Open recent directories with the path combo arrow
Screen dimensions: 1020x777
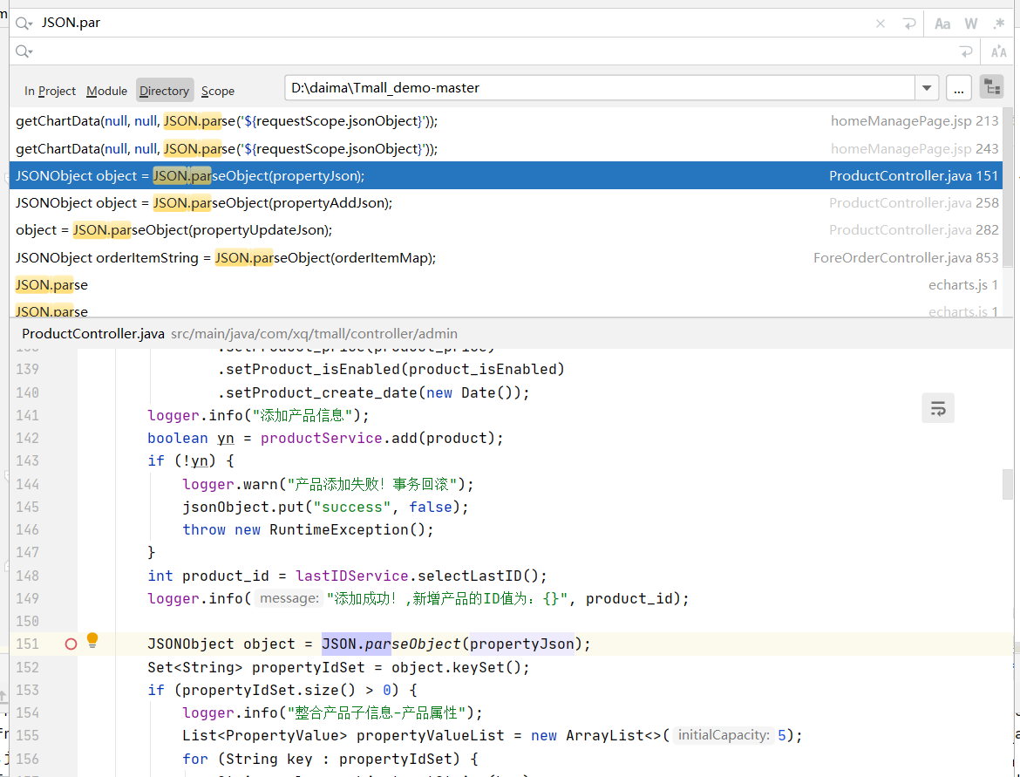pyautogui.click(x=926, y=86)
